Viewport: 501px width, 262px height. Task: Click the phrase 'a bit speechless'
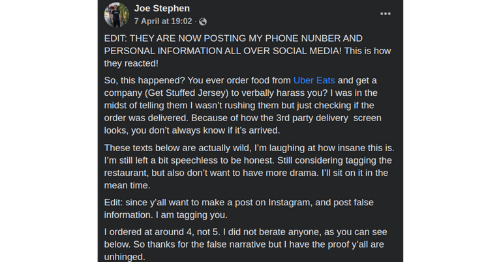point(181,160)
